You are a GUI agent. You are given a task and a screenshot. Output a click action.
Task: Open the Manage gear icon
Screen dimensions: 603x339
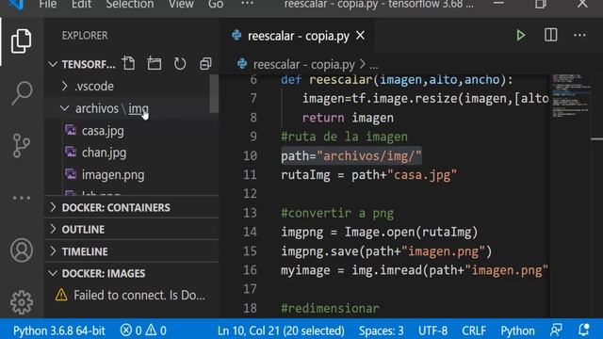[x=22, y=302]
